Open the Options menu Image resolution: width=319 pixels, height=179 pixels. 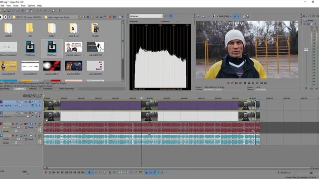click(x=31, y=5)
